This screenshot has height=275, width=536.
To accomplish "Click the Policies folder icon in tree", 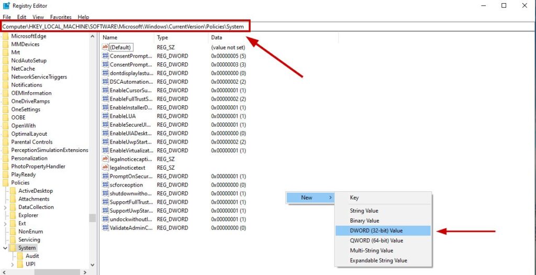I will [5, 183].
